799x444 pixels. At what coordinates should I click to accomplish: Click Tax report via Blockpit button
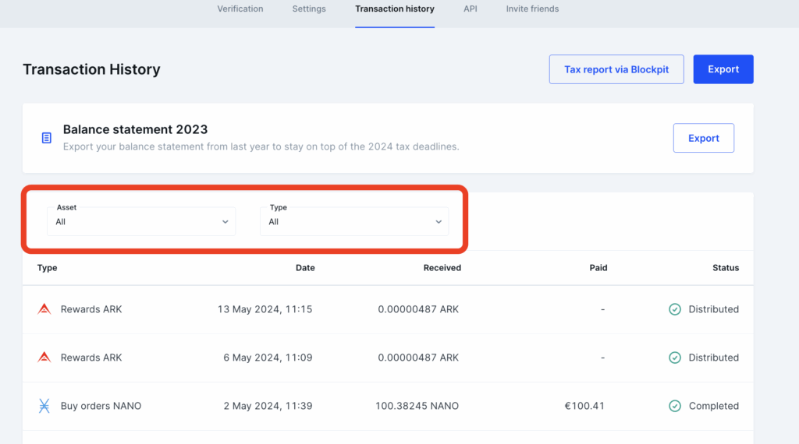pyautogui.click(x=616, y=69)
